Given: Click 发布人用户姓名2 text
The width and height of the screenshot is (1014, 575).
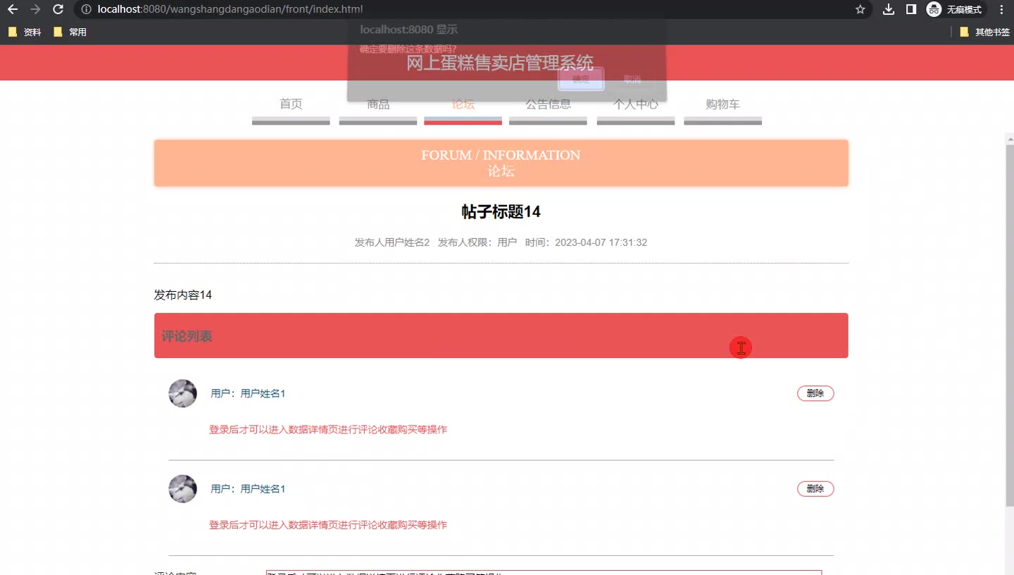Looking at the screenshot, I should click(x=392, y=242).
